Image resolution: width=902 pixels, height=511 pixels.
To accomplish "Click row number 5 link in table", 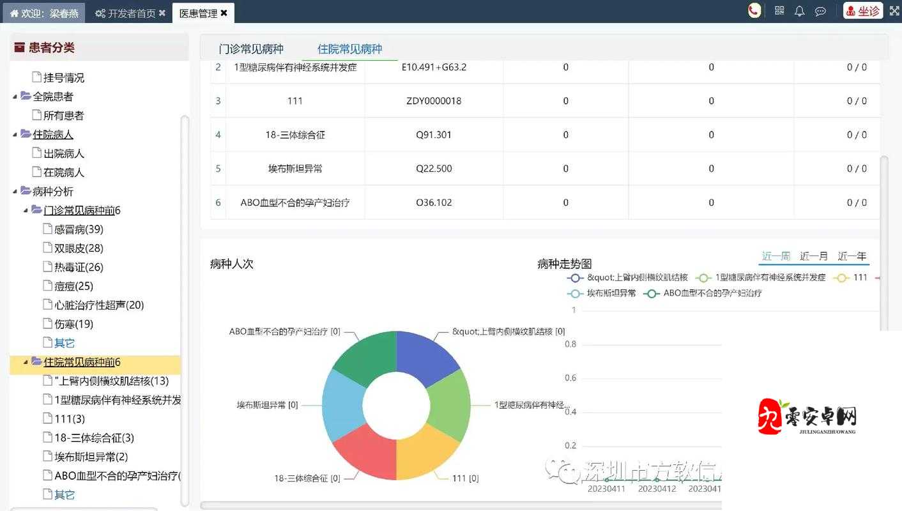I will pyautogui.click(x=218, y=169).
